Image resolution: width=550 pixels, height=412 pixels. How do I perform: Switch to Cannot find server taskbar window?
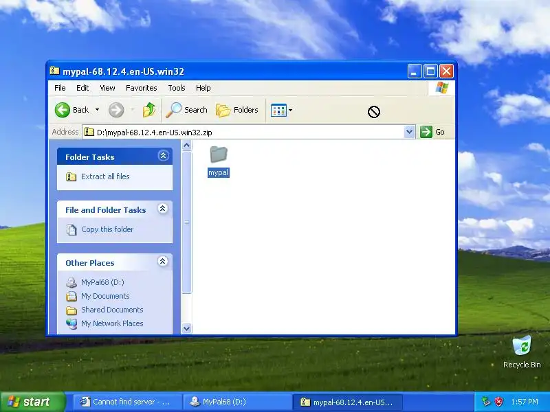click(126, 402)
